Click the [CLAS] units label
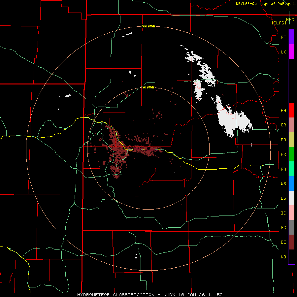 click(x=279, y=23)
